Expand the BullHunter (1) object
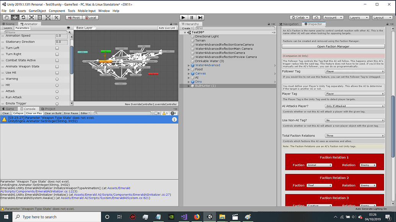This screenshot has height=222, width=396. point(189,86)
